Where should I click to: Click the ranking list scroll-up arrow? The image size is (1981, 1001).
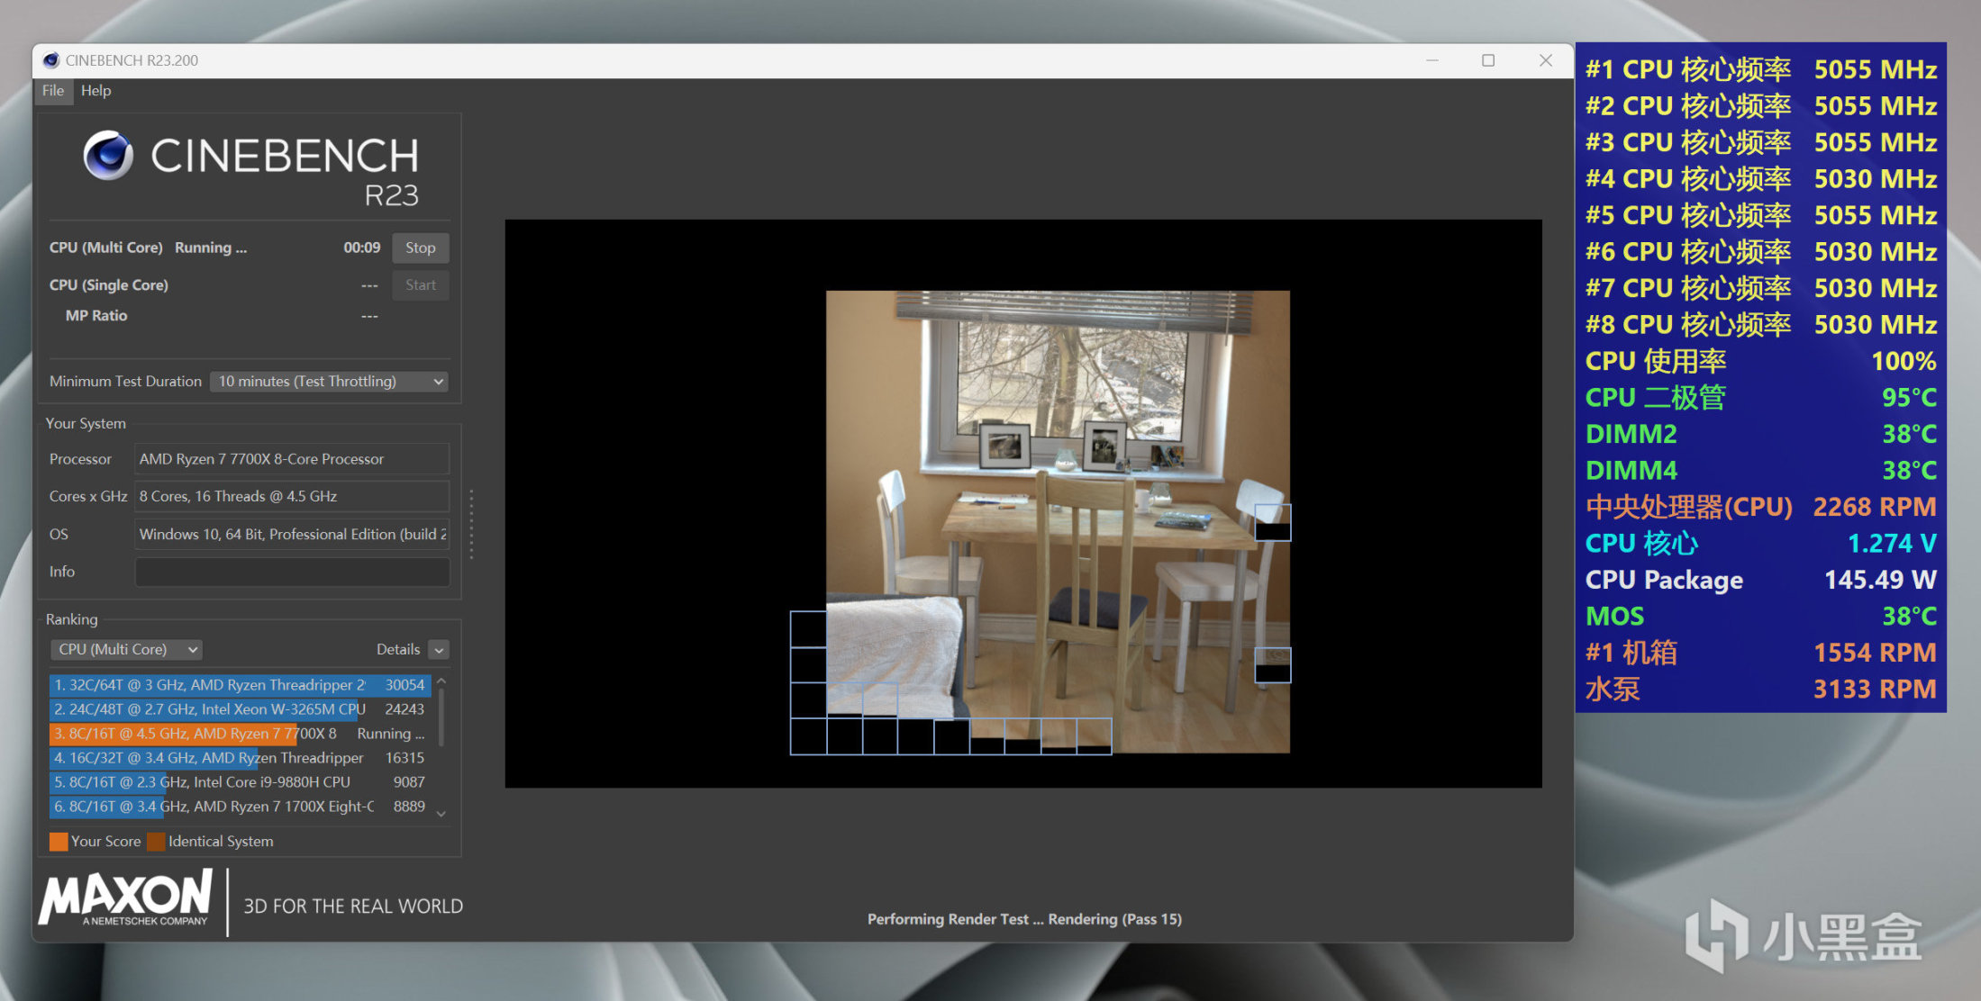coord(441,682)
